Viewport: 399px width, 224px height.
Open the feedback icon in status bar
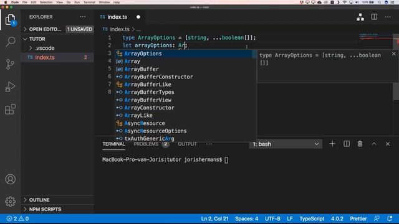pyautogui.click(x=377, y=218)
